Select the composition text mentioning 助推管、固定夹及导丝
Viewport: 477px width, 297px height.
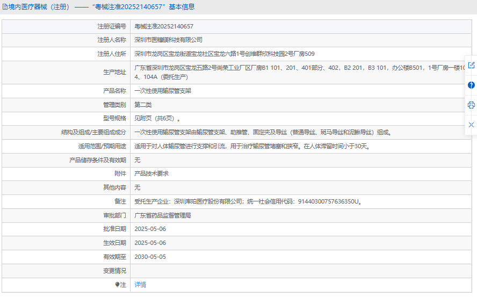point(263,132)
